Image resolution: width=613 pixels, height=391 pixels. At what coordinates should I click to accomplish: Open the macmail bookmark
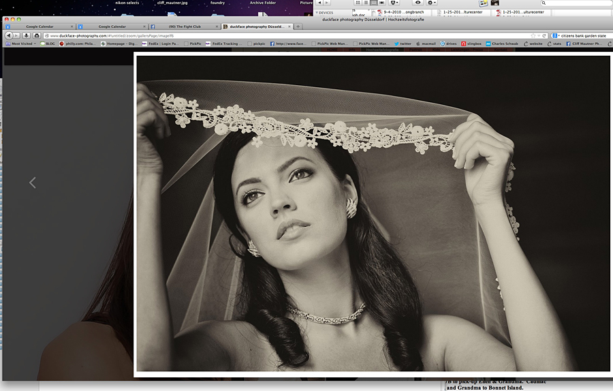pos(426,44)
